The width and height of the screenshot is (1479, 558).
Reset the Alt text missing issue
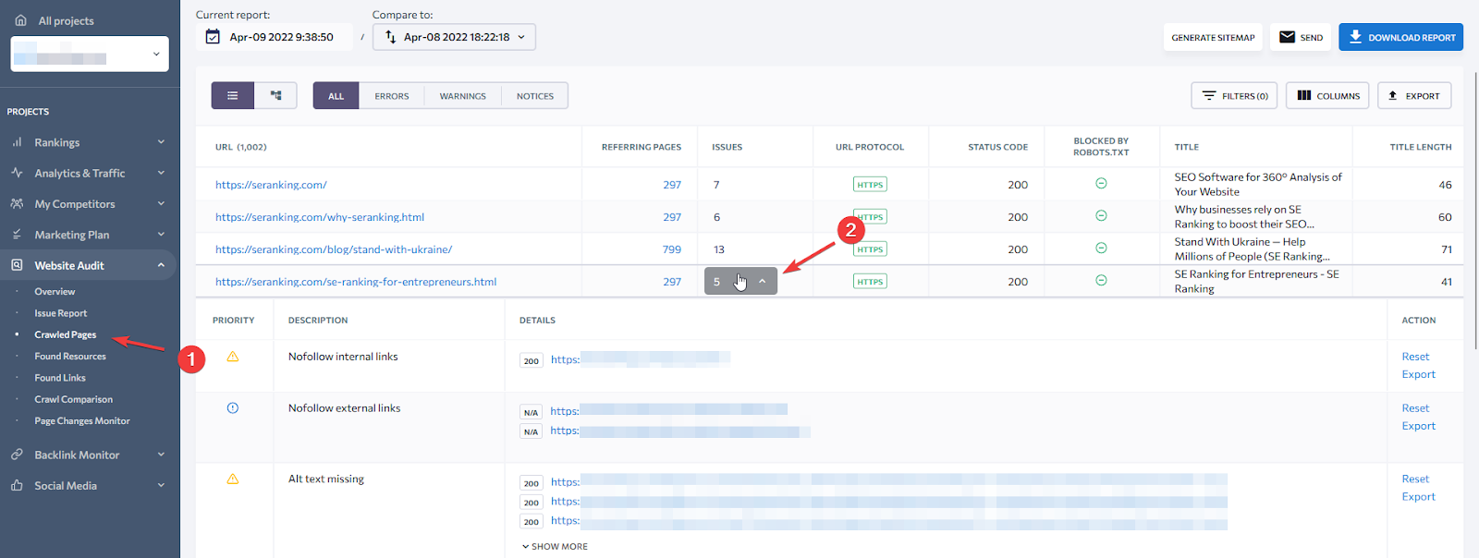(1415, 479)
